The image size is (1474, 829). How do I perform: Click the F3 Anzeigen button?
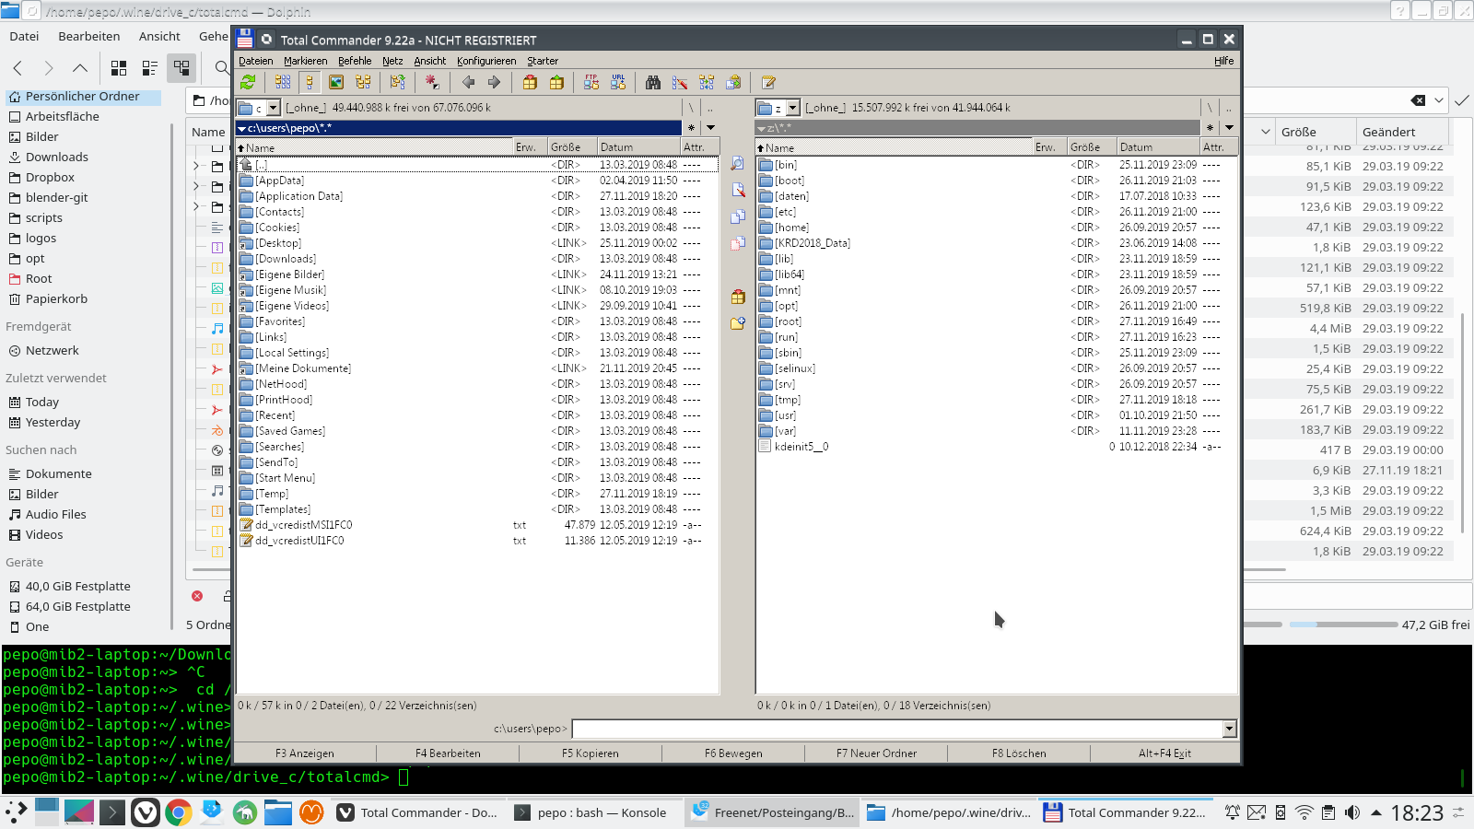point(305,753)
